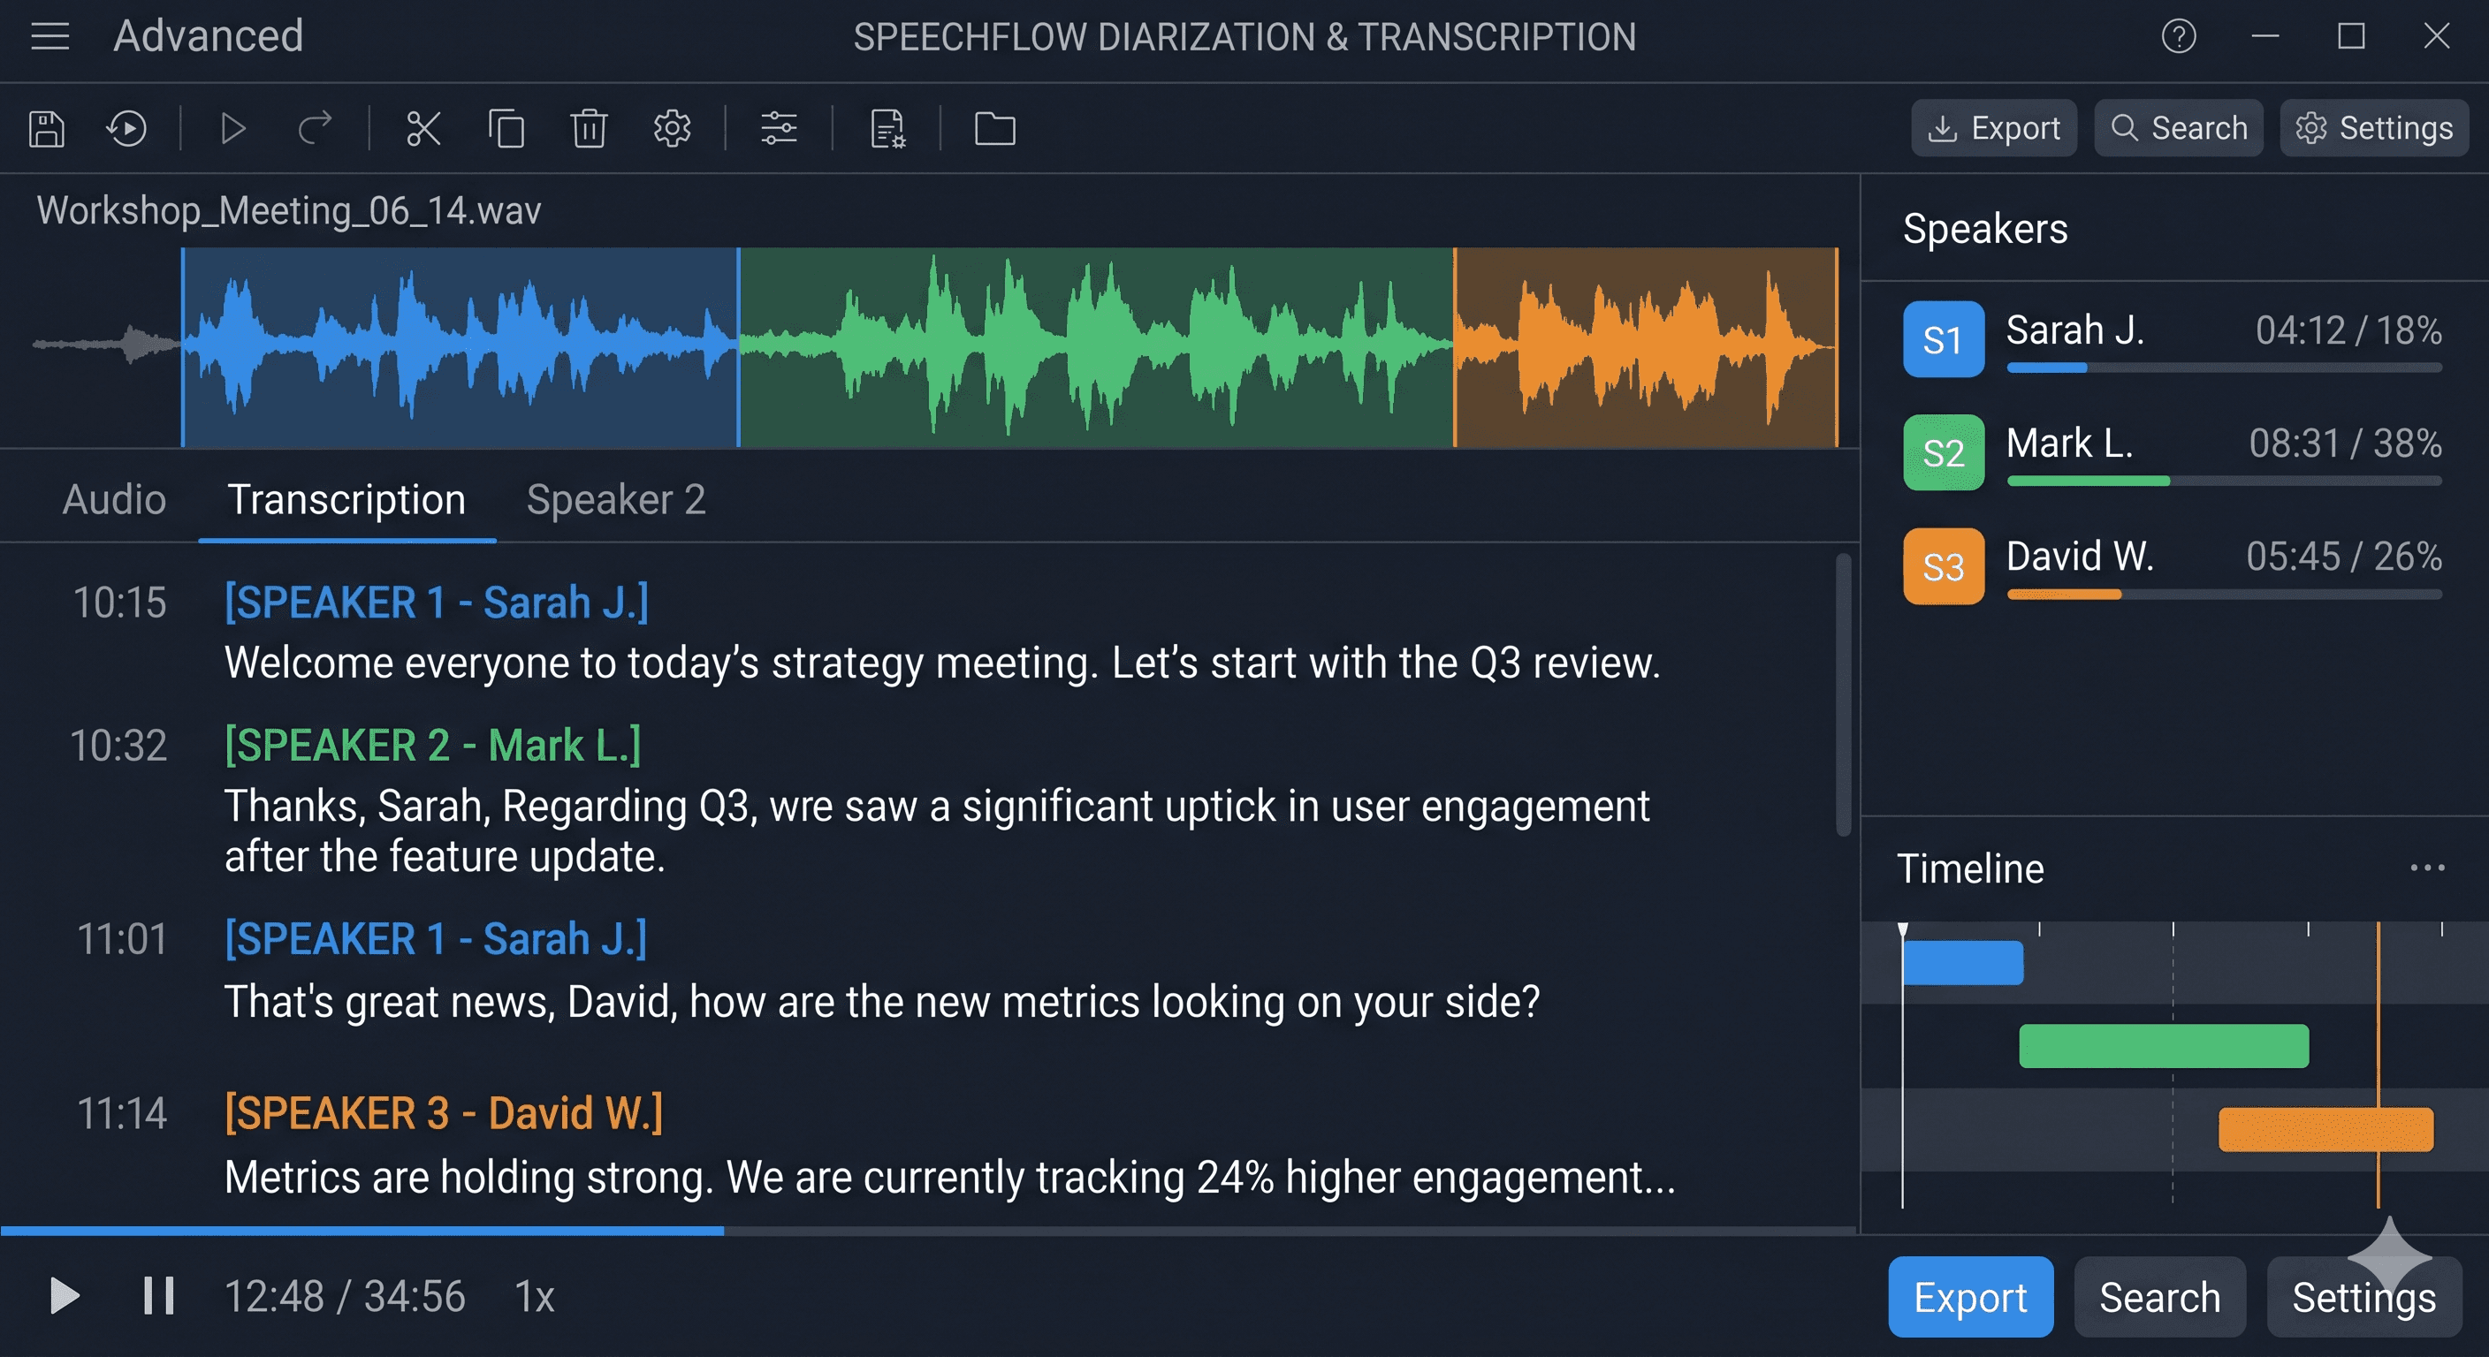Click the toolbar play triangle icon
2489x1357 pixels.
tap(232, 128)
